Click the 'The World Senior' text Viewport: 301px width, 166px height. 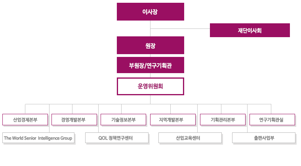click(20, 138)
